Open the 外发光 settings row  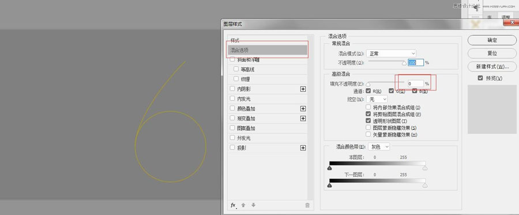coord(268,138)
